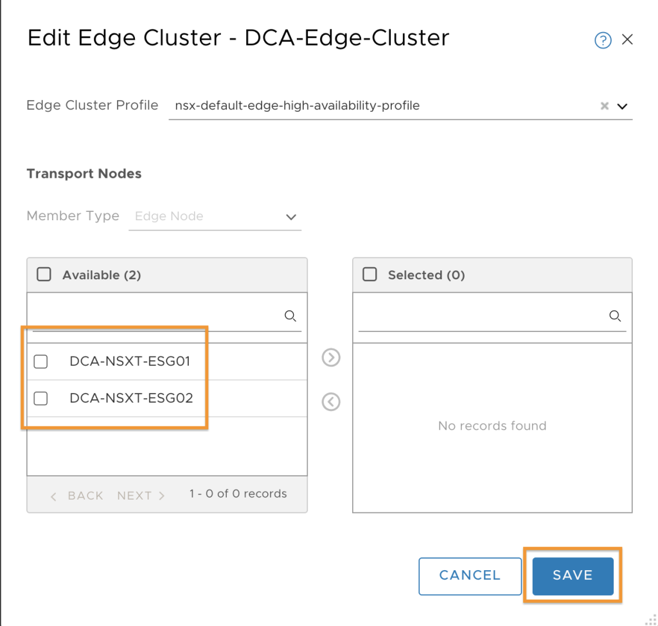
Task: Toggle the select-all Available checkbox
Action: tap(44, 274)
